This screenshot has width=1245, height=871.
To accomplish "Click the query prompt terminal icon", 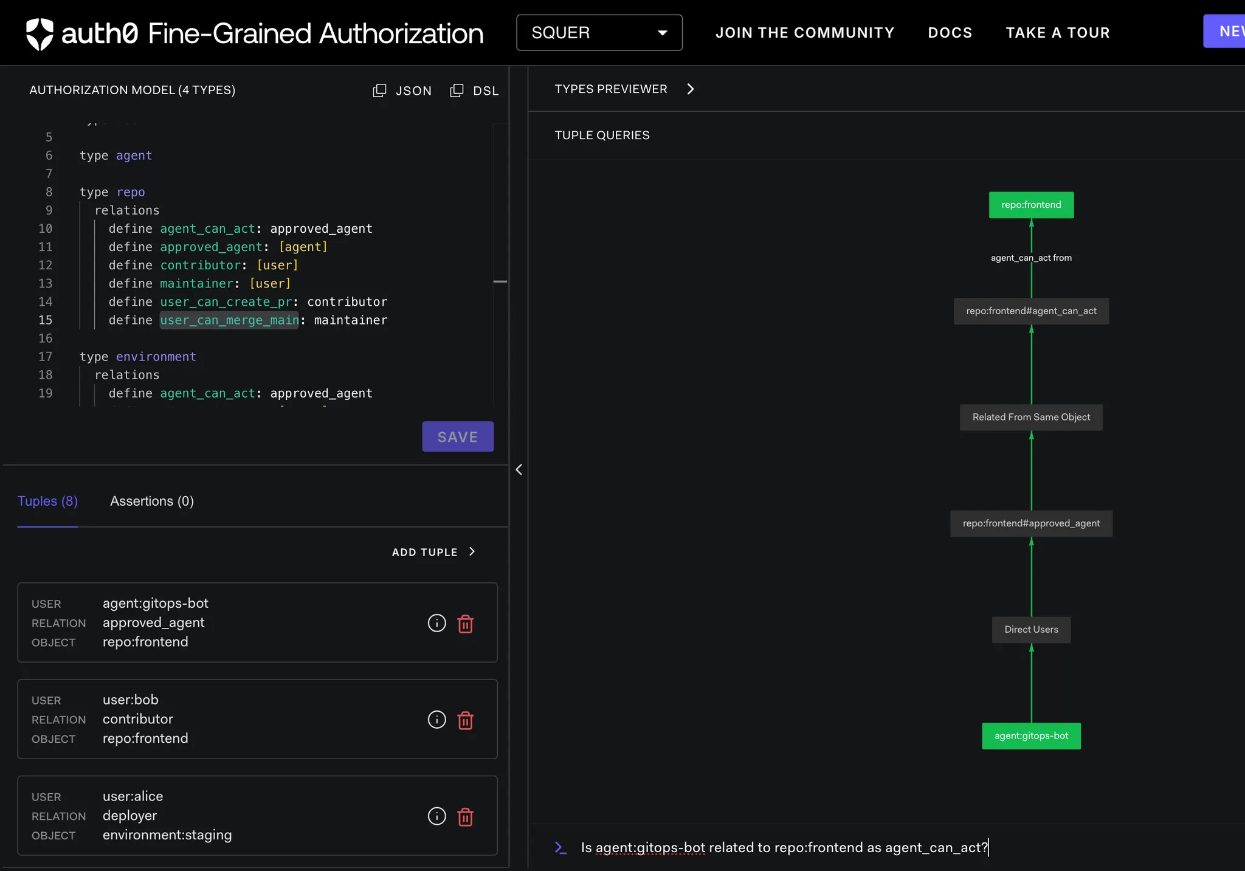I will click(560, 847).
